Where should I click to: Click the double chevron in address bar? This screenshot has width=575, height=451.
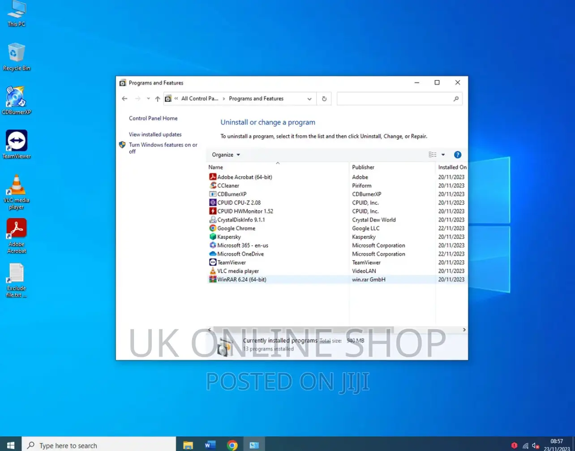click(x=176, y=99)
